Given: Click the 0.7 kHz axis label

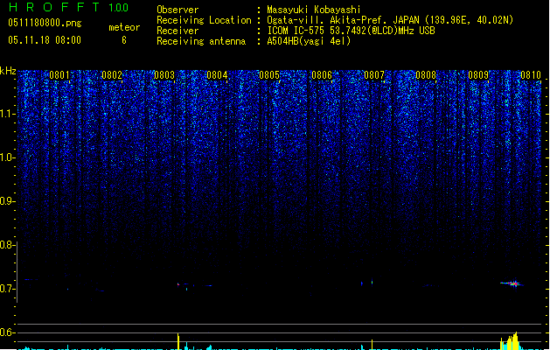Looking at the screenshot, I should (x=7, y=289).
